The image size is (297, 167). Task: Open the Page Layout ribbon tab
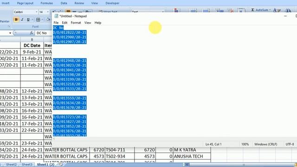[25, 3]
